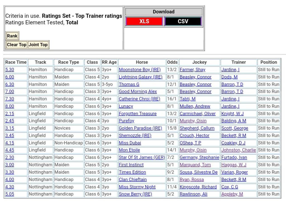View jockey Marquand, Tom

point(195,165)
